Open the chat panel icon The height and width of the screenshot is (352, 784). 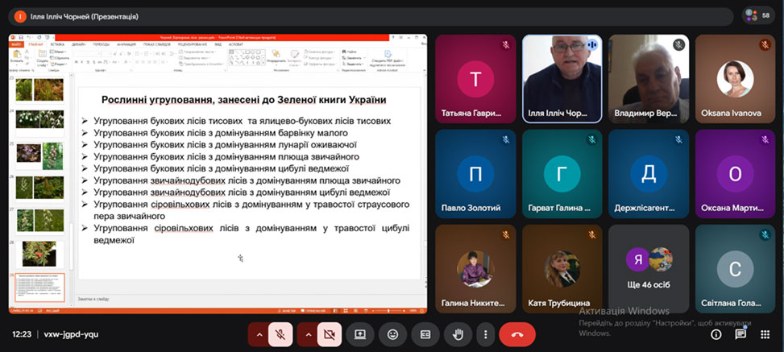click(x=740, y=334)
